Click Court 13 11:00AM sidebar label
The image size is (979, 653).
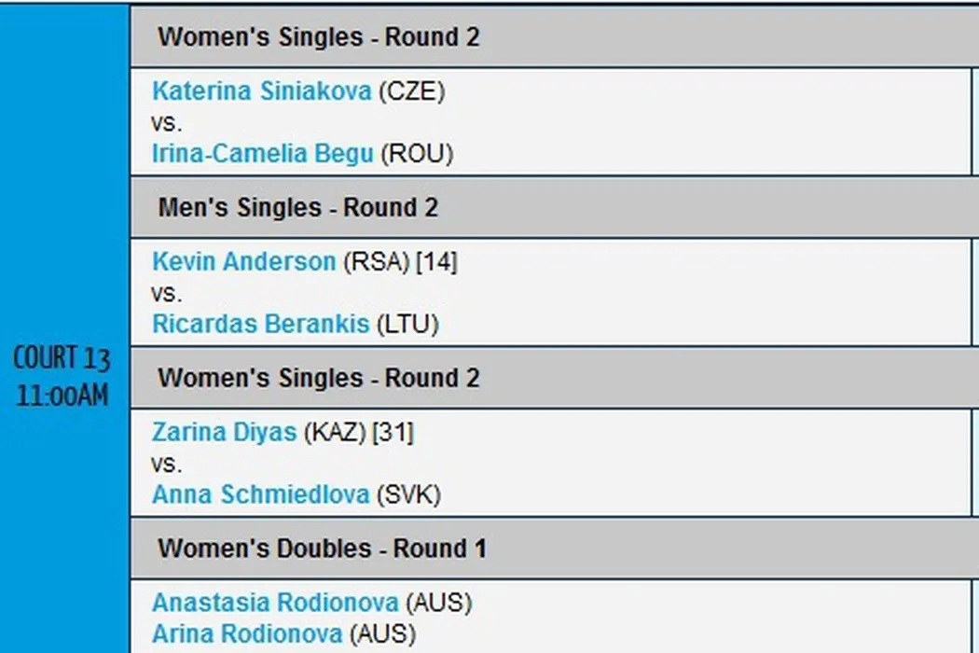point(62,376)
